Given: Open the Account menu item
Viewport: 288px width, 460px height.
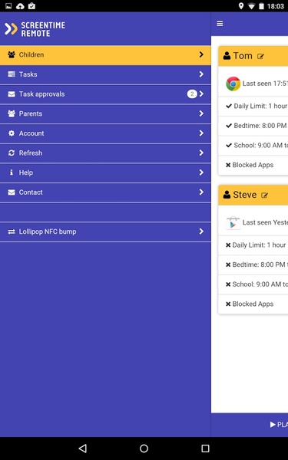Looking at the screenshot, I should coord(105,133).
